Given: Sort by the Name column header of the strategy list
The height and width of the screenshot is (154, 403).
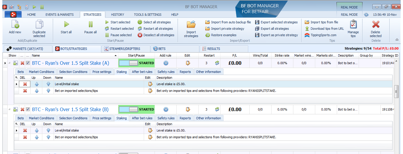Looking at the screenshot, I should [x=74, y=55].
